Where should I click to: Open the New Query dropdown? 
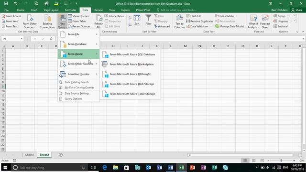click(x=63, y=21)
